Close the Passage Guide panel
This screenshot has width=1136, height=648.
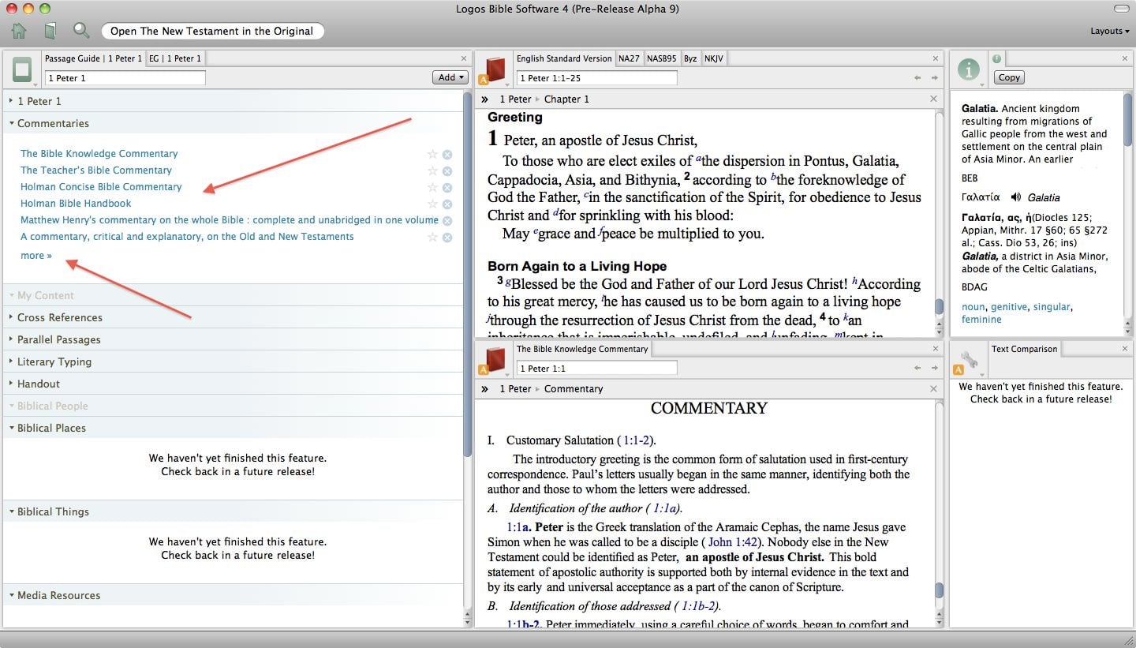464,58
